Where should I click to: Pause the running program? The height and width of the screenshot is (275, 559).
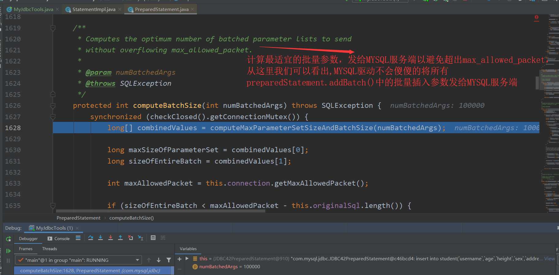9,261
